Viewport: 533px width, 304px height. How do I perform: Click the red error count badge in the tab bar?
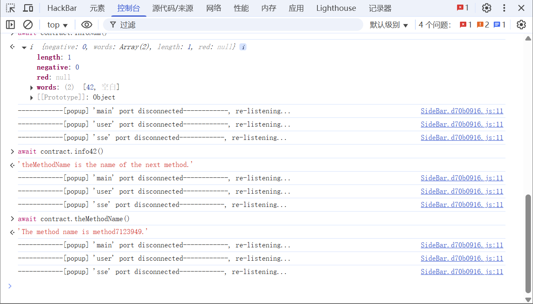[463, 8]
